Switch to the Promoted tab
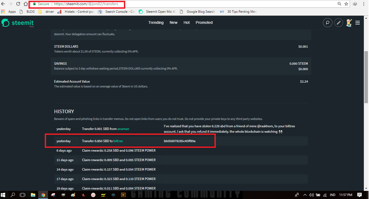The height and width of the screenshot is (199, 369). pyautogui.click(x=204, y=22)
